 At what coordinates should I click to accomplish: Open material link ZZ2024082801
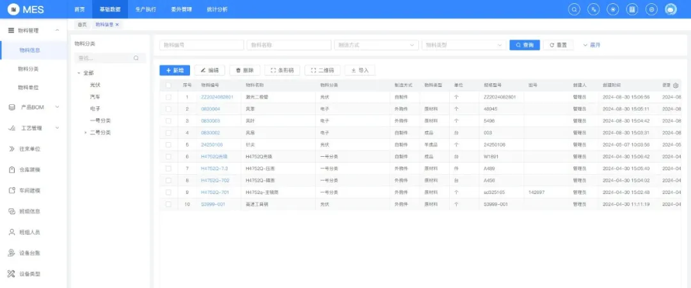click(217, 97)
